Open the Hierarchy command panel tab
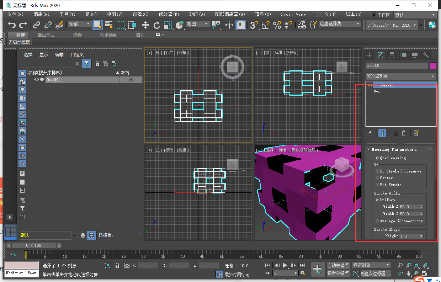This screenshot has height=282, width=441. pos(392,55)
